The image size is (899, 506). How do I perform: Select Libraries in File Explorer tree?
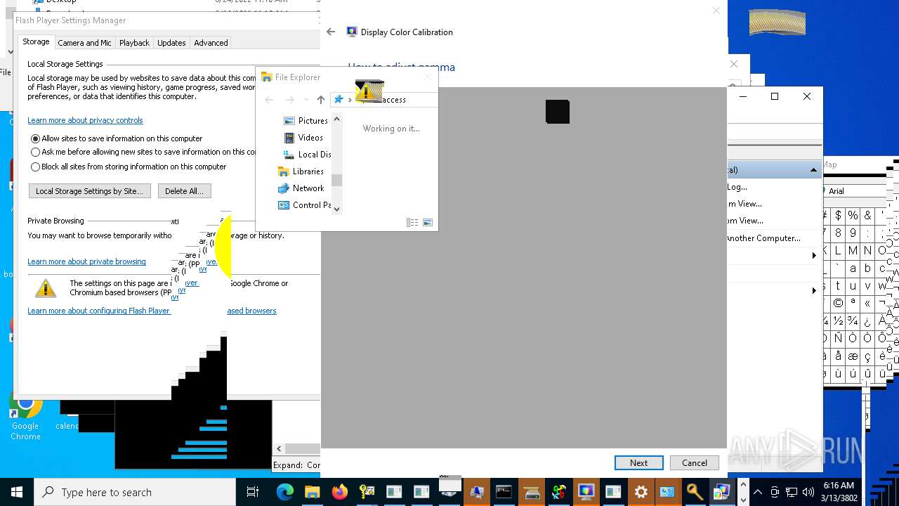[301, 171]
